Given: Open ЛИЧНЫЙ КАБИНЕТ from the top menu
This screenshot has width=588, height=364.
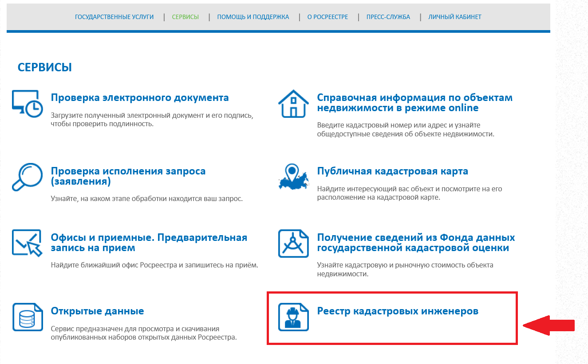Looking at the screenshot, I should (455, 17).
